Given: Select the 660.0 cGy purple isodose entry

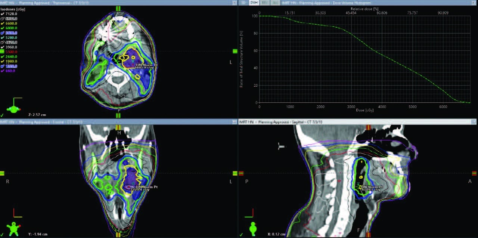Looking at the screenshot, I should [x=11, y=71].
